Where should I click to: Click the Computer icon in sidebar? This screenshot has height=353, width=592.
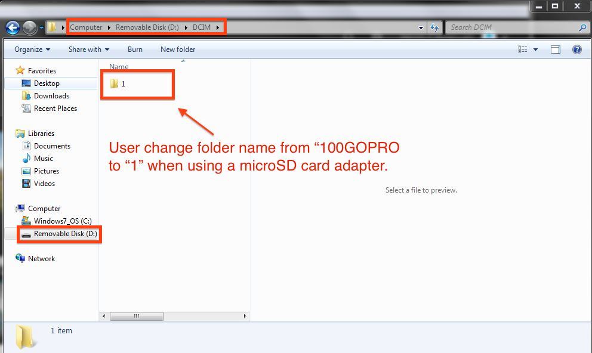[x=20, y=208]
